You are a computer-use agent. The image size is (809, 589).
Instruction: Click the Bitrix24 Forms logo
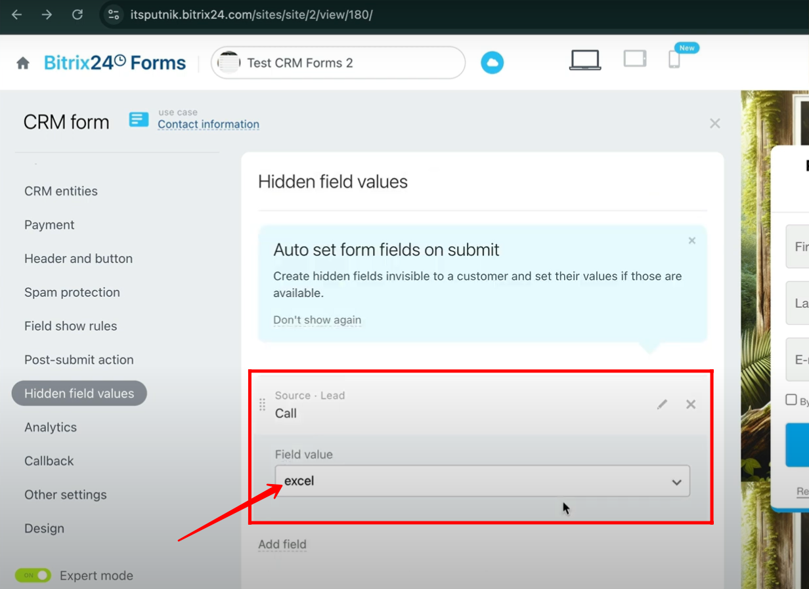coord(115,63)
